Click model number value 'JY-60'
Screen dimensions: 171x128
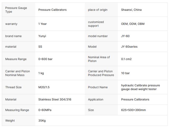point(125,36)
